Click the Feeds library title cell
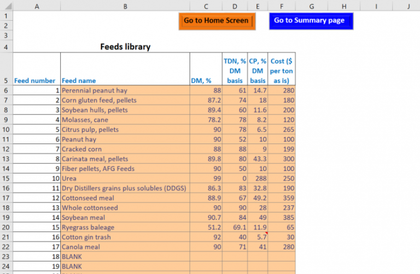Viewport: 420px width, 274px height. click(125, 47)
